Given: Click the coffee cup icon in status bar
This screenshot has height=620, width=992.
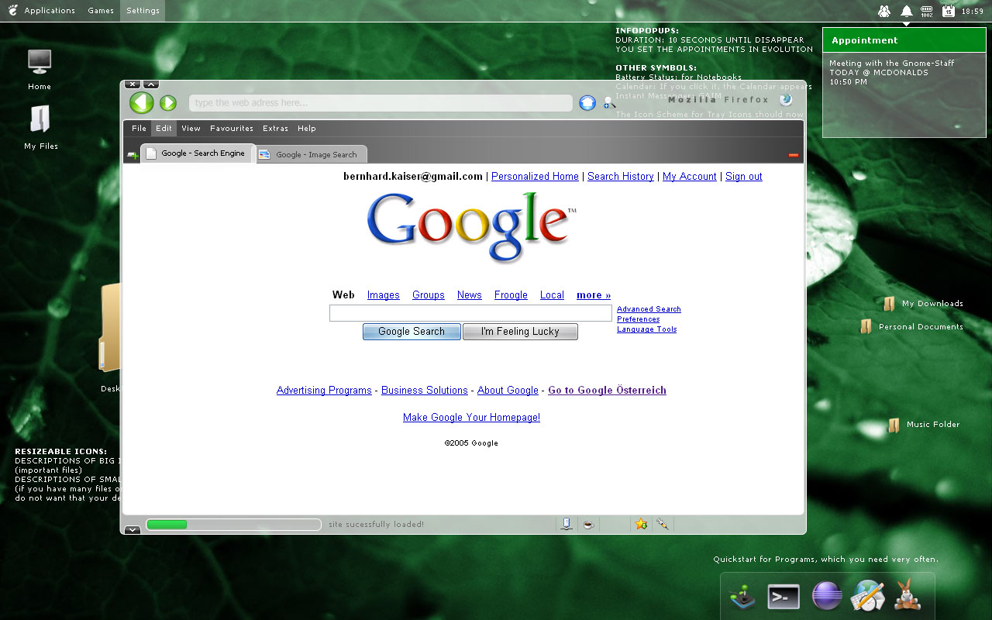Looking at the screenshot, I should [588, 524].
